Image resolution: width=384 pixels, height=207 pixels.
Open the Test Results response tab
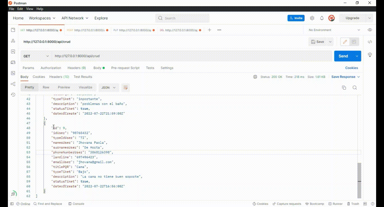83,77
